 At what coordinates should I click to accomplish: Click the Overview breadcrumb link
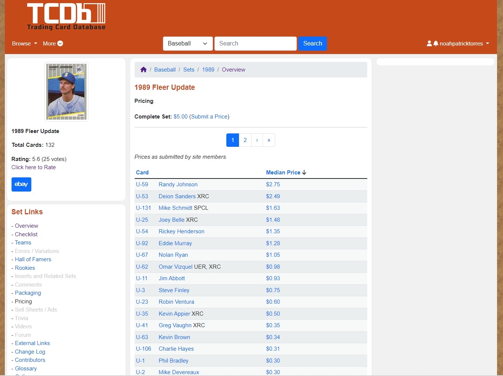click(233, 70)
